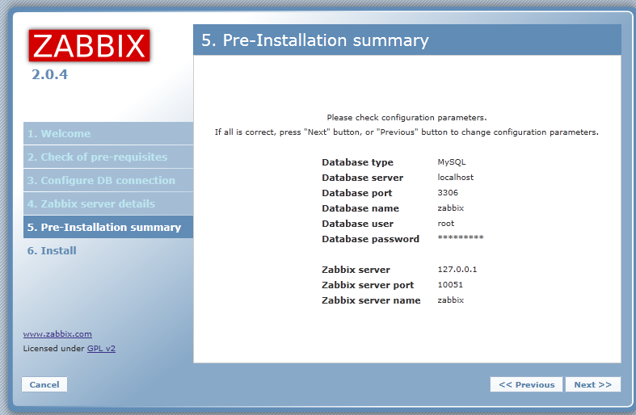Click the Database user label
Screen dimensions: 636x415
tap(357, 224)
